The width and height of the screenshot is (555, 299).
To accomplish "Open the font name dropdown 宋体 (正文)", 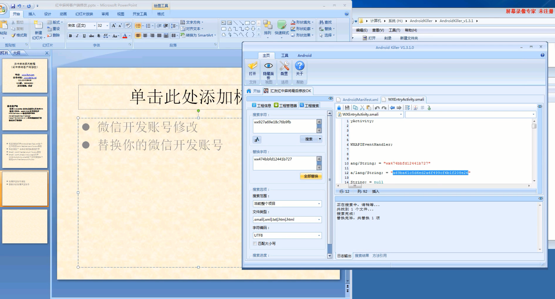I will click(94, 25).
